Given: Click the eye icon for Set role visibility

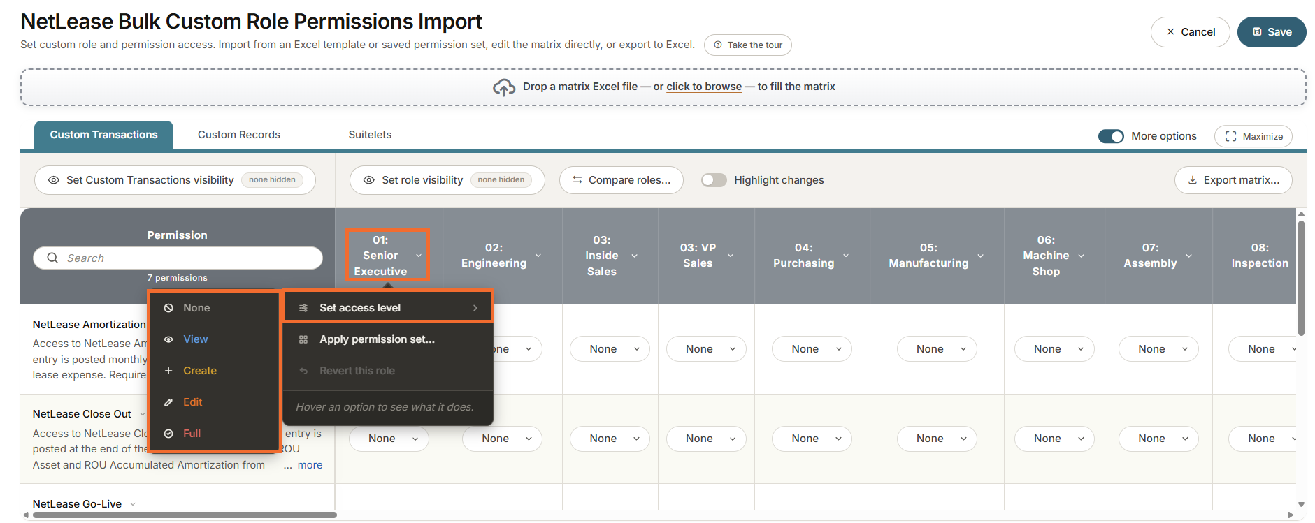Looking at the screenshot, I should coord(369,180).
